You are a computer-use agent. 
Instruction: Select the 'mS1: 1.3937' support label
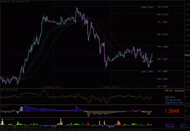tap(162, 59)
